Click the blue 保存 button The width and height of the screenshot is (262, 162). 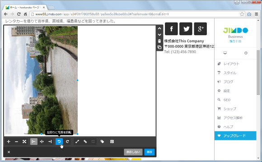[x=150, y=152]
